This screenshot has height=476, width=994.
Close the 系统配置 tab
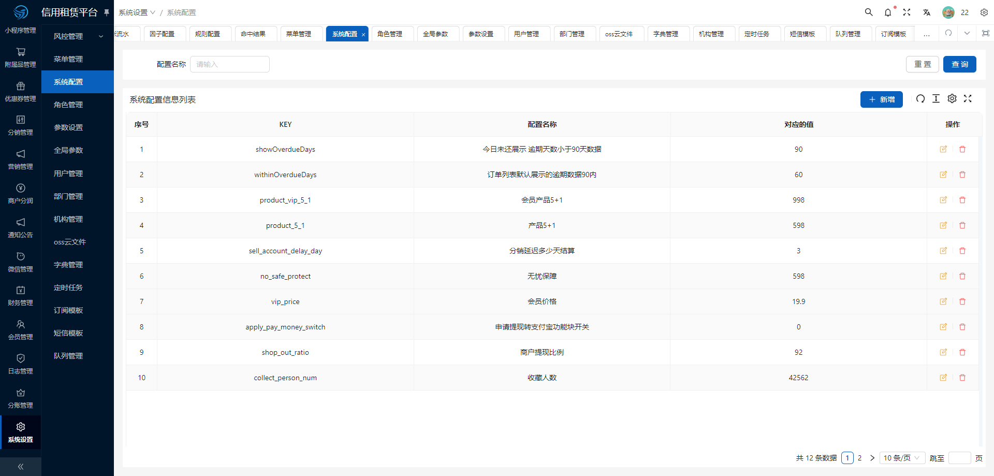363,35
